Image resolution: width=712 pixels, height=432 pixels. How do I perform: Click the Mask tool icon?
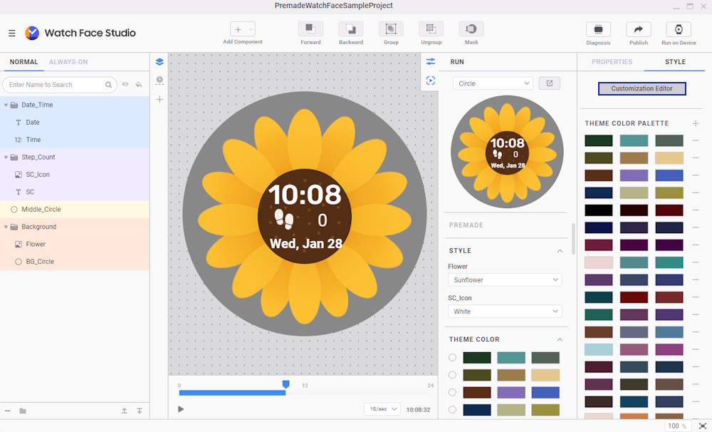pyautogui.click(x=471, y=29)
